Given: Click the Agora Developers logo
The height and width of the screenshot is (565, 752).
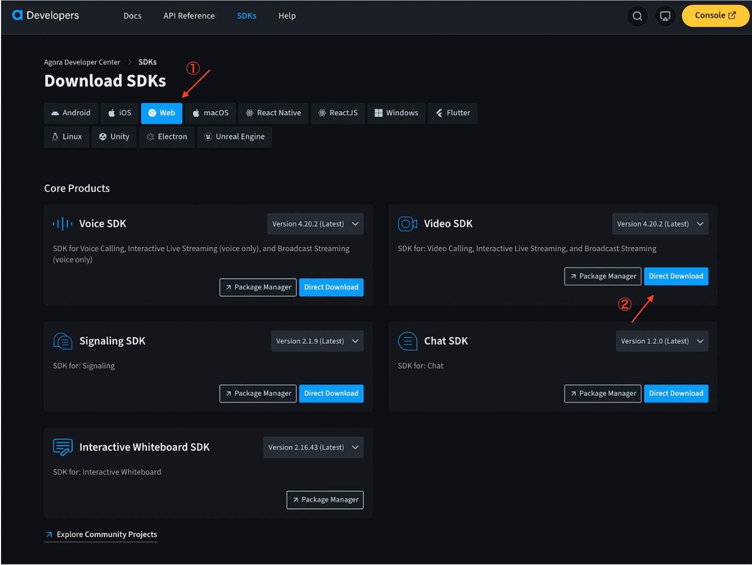Looking at the screenshot, I should pyautogui.click(x=46, y=15).
